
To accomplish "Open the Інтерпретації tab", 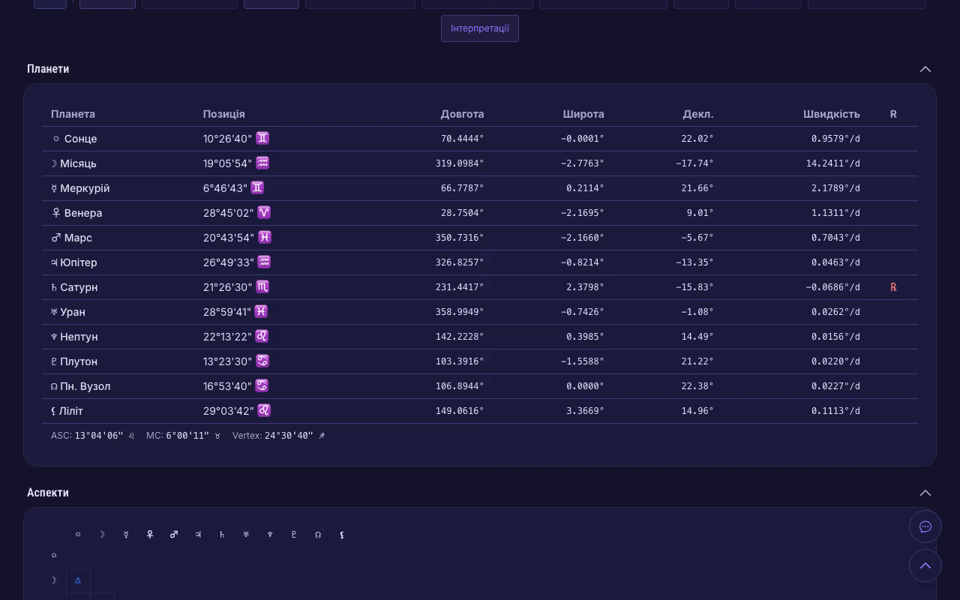I will pyautogui.click(x=479, y=28).
